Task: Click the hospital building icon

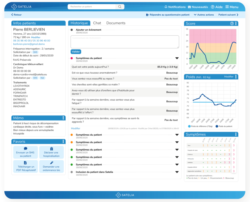Action: tap(51, 149)
